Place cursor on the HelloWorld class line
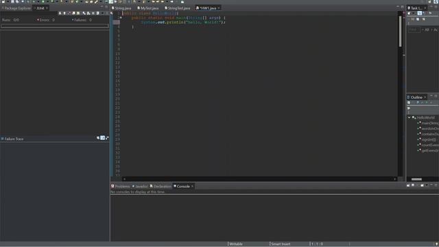The width and height of the screenshot is (439, 247). (x=151, y=13)
